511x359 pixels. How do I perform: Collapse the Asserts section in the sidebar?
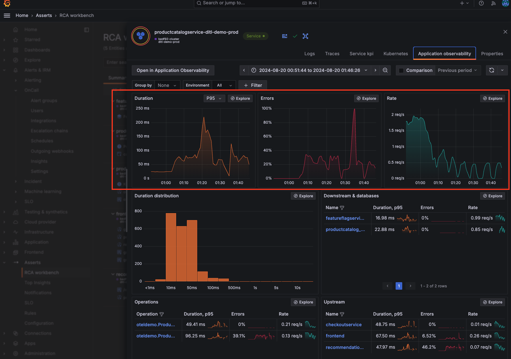click(x=4, y=262)
